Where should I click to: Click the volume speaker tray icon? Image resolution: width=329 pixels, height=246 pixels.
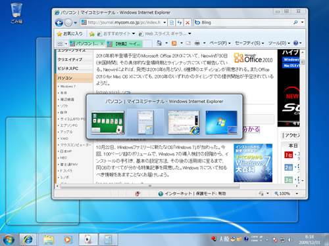pos(290,240)
